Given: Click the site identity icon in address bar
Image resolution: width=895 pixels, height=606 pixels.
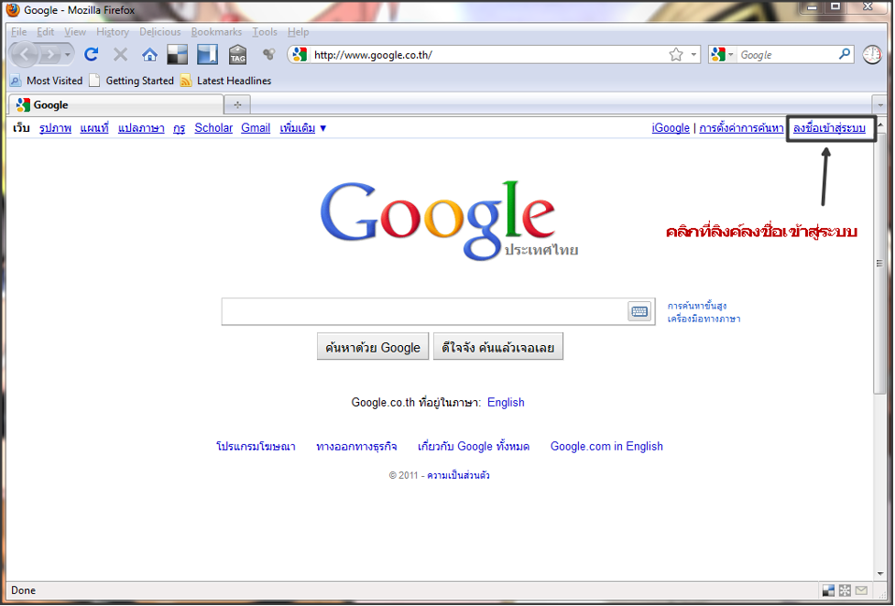Looking at the screenshot, I should pos(300,55).
